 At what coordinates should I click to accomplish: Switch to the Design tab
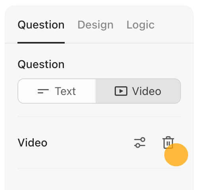point(95,25)
